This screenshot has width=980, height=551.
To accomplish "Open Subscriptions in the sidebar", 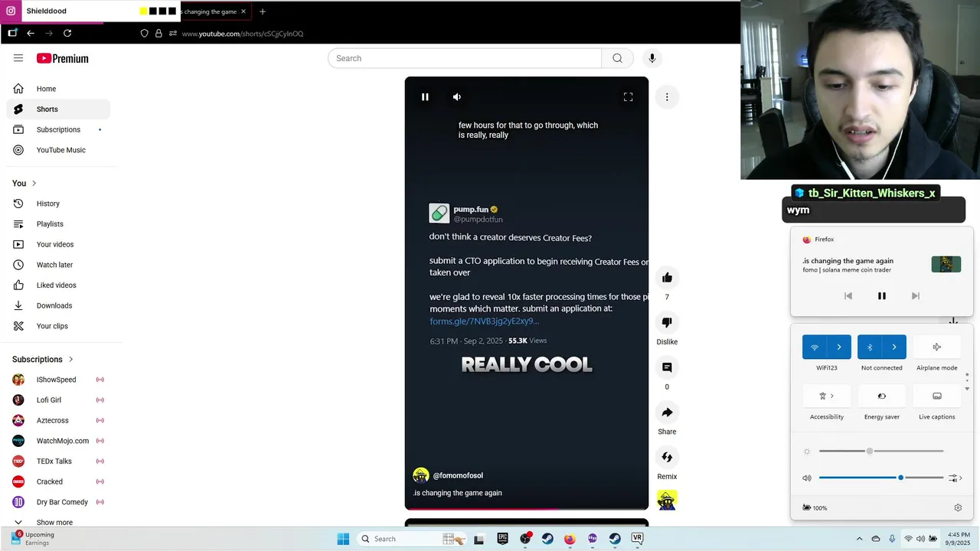I will coord(58,129).
